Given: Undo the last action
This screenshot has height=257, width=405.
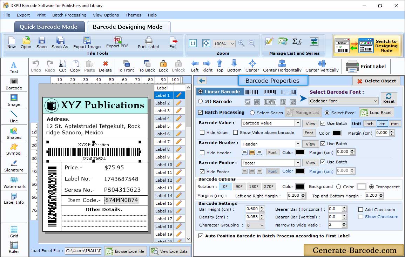Looking at the screenshot, I should pyautogui.click(x=36, y=66).
